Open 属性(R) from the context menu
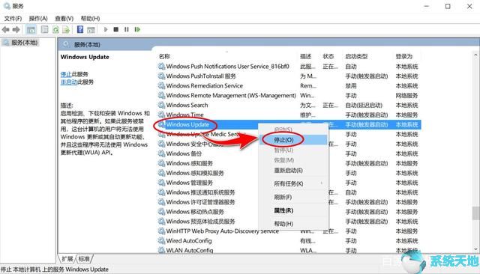Viewport: 480px width, 274px height. 293,210
